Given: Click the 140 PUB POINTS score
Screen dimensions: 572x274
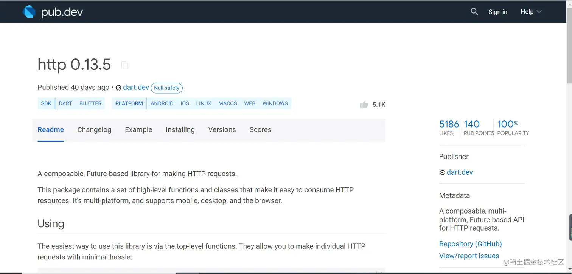Looking at the screenshot, I should pos(479,128).
